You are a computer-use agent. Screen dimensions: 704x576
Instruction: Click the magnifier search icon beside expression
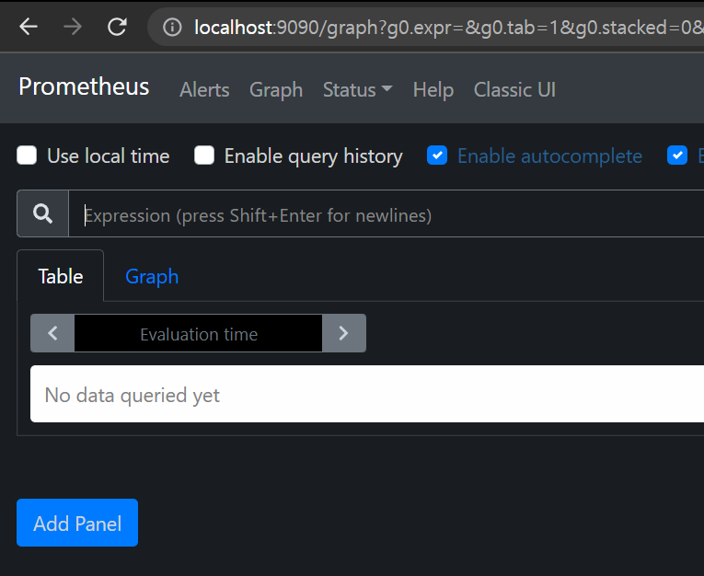pyautogui.click(x=42, y=213)
